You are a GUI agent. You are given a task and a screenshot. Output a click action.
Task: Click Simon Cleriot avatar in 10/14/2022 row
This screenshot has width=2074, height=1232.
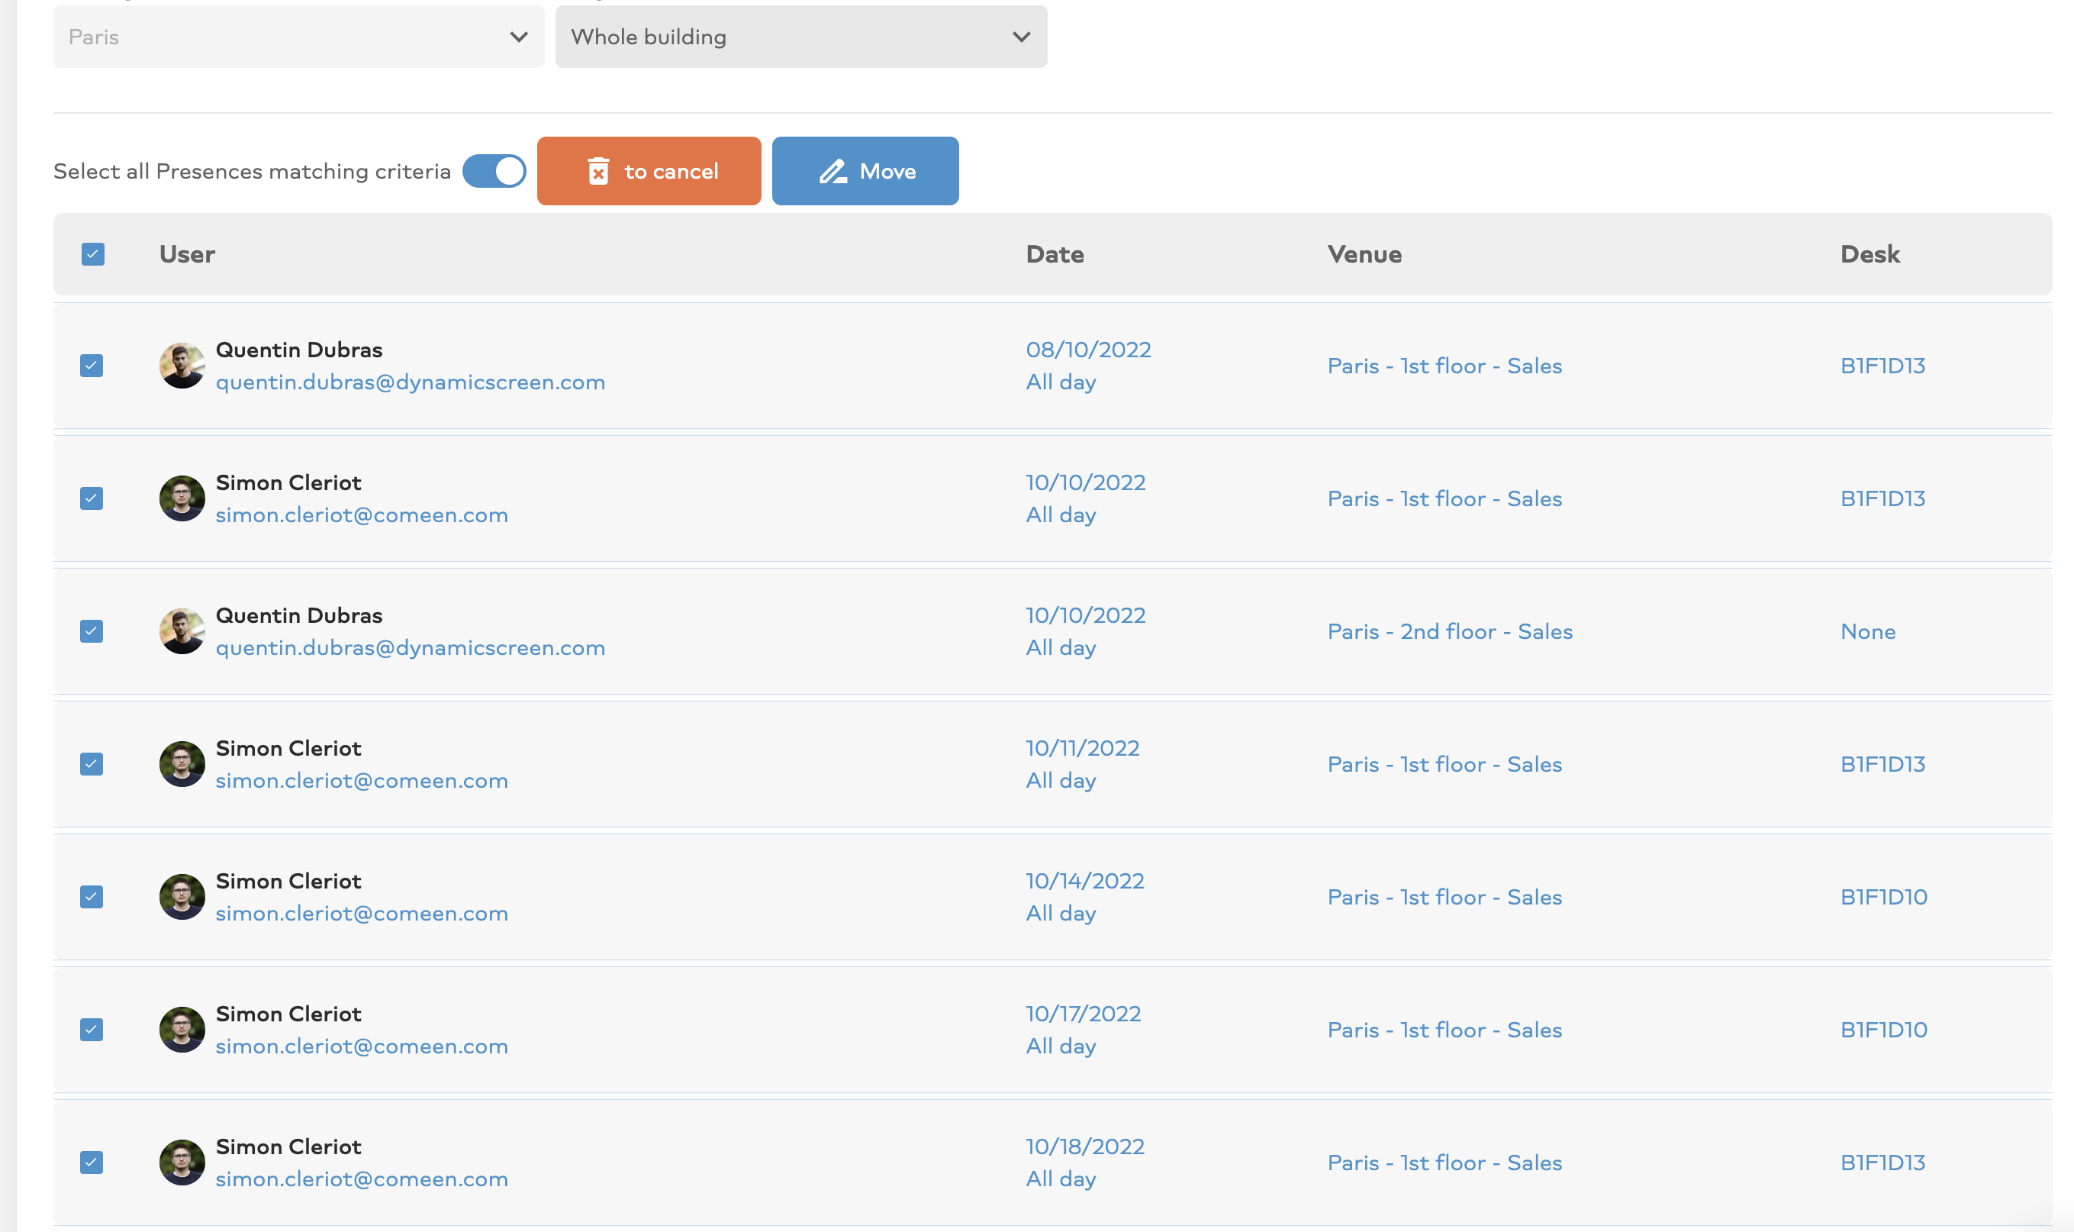[182, 897]
